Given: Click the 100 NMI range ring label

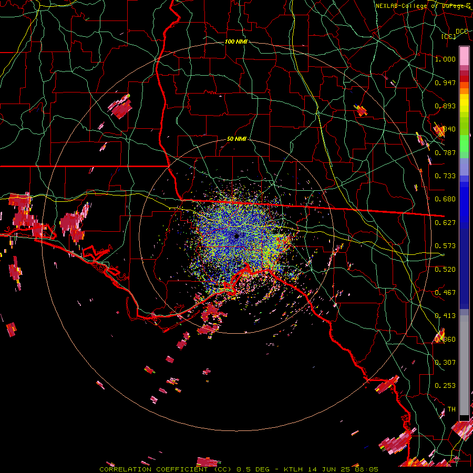Looking at the screenshot, I should pyautogui.click(x=236, y=42).
